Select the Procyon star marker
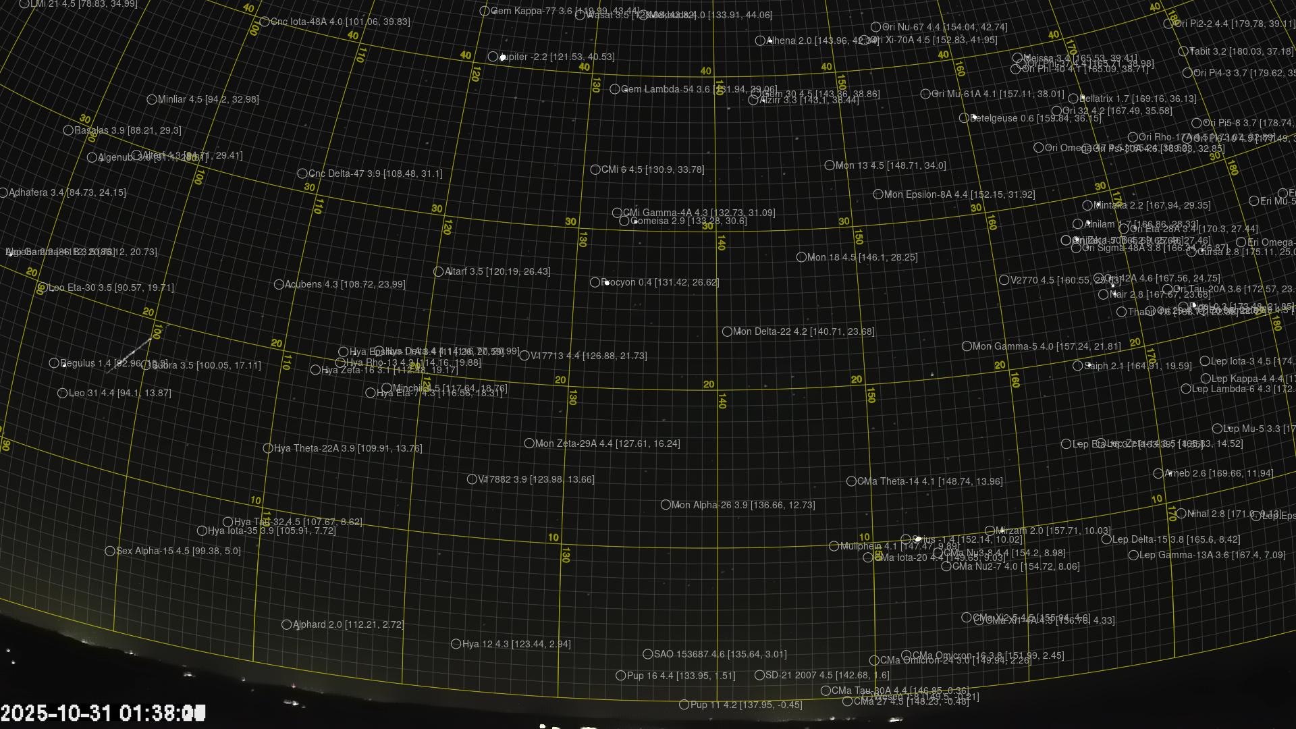 (x=595, y=282)
